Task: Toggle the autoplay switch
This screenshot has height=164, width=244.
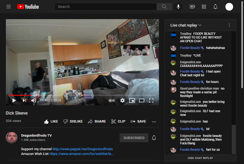Action: click(x=112, y=100)
